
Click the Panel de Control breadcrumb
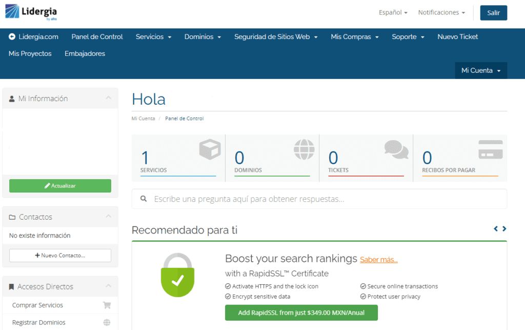[x=184, y=118]
